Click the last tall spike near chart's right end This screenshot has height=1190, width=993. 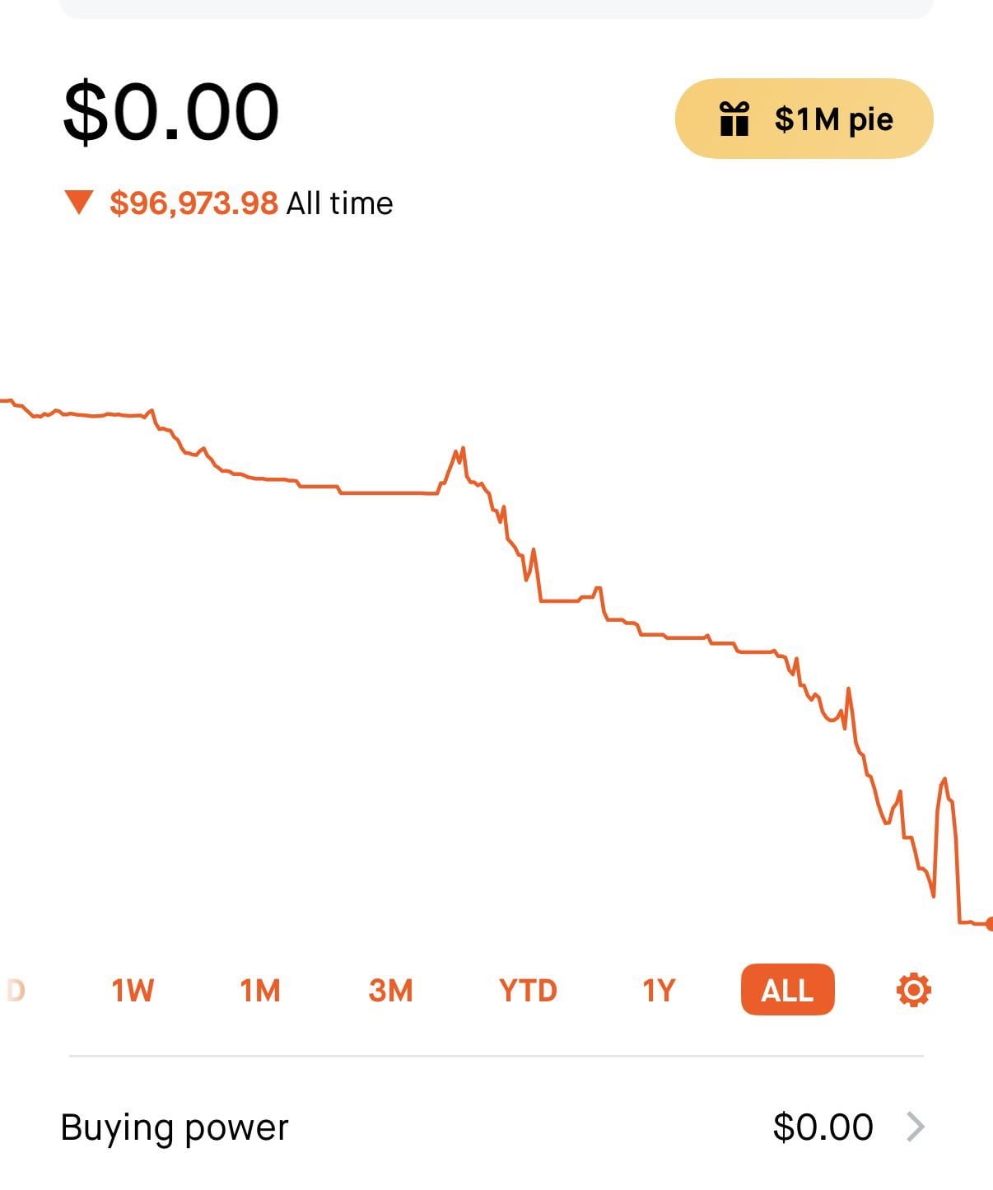(944, 780)
